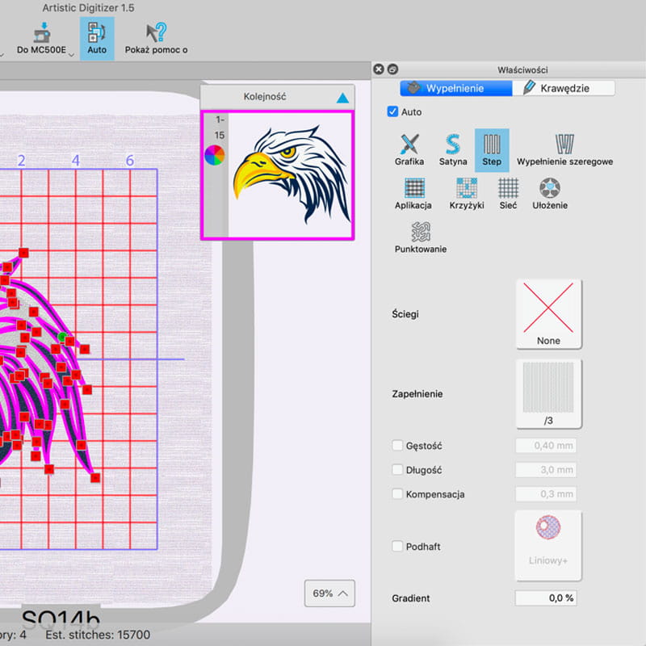
Task: Select the eagle thumbnail in Kolejność
Action: [x=292, y=175]
